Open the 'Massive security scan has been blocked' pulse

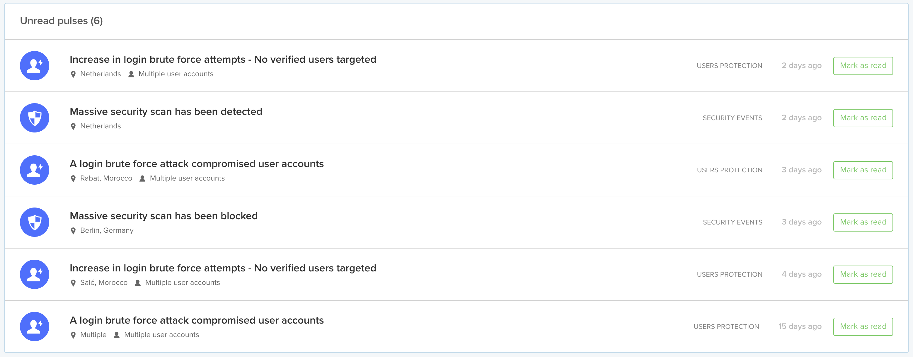164,216
